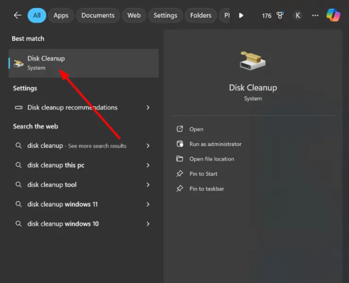
Task: Open the Disk Cleanup best match result
Action: coord(84,63)
